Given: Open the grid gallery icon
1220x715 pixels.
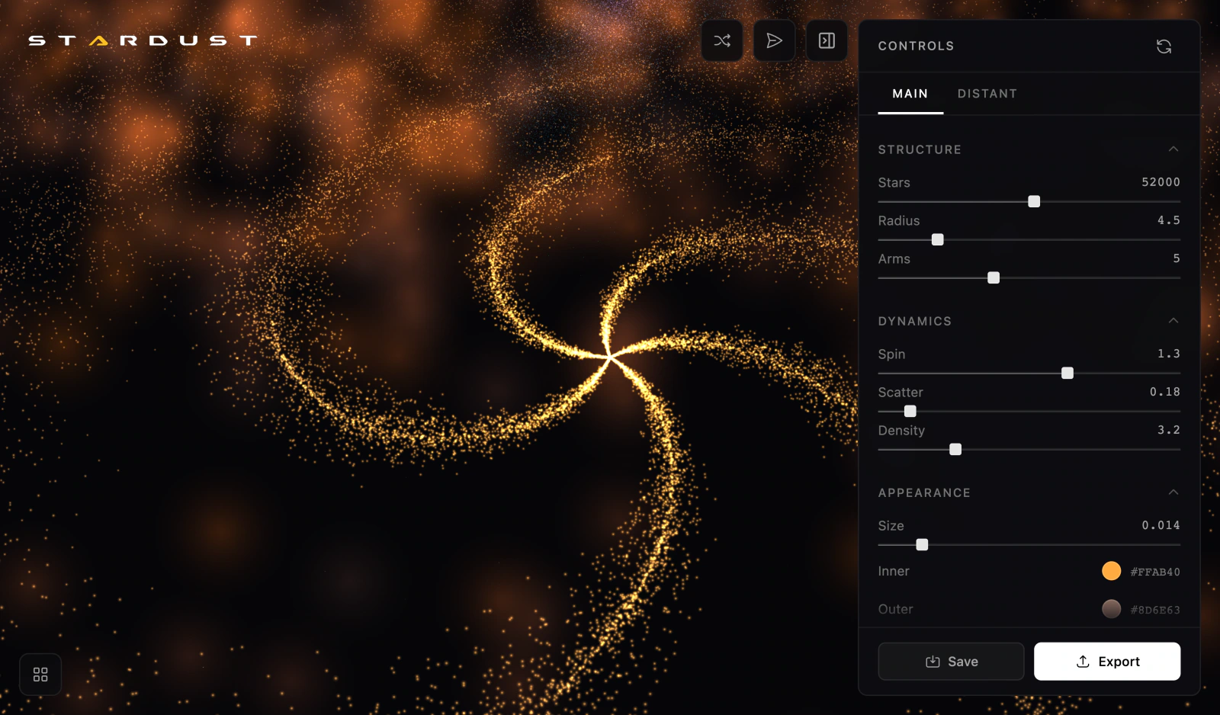Looking at the screenshot, I should [40, 675].
